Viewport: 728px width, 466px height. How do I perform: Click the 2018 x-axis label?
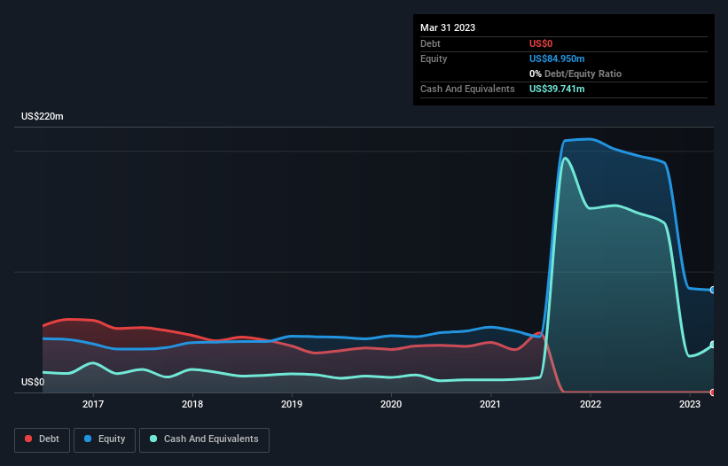pos(192,404)
